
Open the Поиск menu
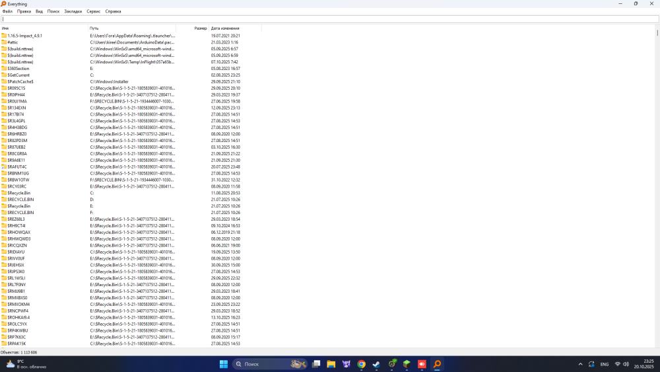(x=53, y=11)
